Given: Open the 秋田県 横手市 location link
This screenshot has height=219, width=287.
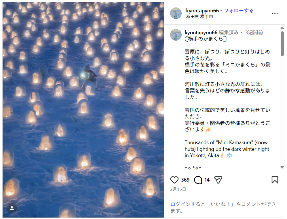Looking at the screenshot, I should [199, 17].
